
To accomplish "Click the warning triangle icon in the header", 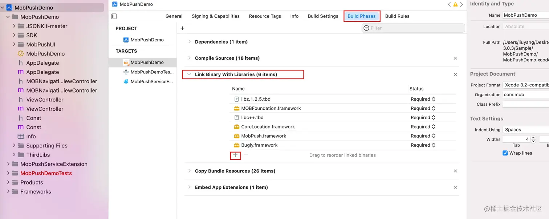I will pyautogui.click(x=455, y=4).
